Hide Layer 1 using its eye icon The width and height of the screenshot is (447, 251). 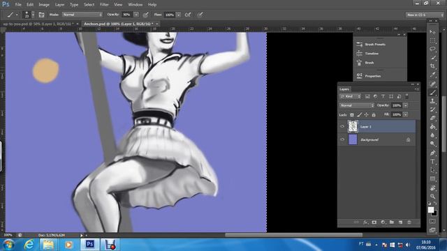point(342,127)
